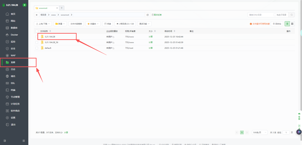Image resolution: width=302 pixels, height=145 pixels.
Task: Open the 回收站 recycle bin
Action: [x=277, y=24]
